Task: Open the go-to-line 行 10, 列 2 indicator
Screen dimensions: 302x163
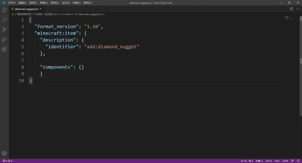Action: pos(247,161)
